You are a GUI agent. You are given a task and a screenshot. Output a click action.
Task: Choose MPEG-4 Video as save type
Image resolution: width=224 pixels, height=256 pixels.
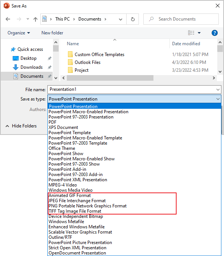point(63,185)
